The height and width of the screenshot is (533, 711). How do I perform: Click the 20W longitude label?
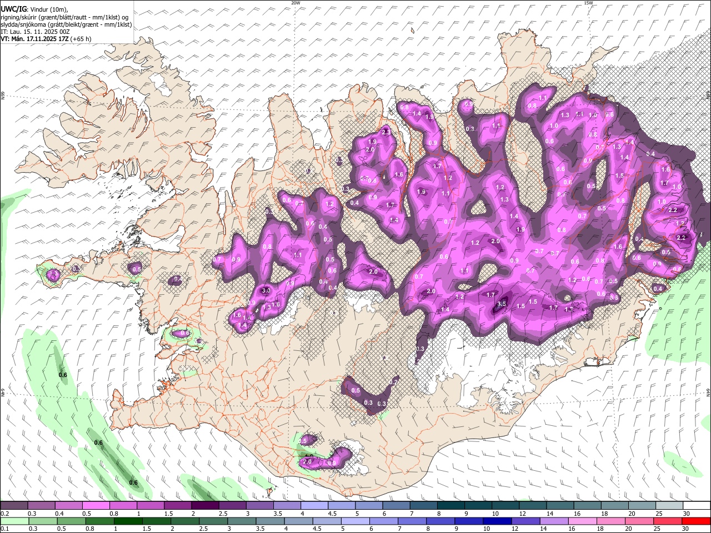(x=296, y=3)
